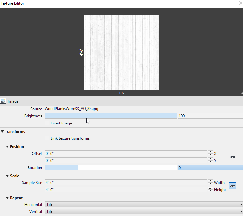Collapse the Scale section
The image size is (243, 216).
(x=7, y=176)
